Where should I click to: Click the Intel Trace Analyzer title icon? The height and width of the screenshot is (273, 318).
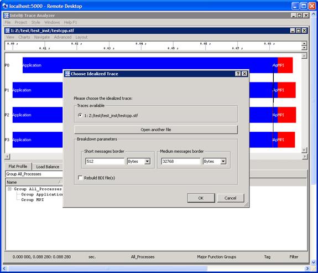7,16
